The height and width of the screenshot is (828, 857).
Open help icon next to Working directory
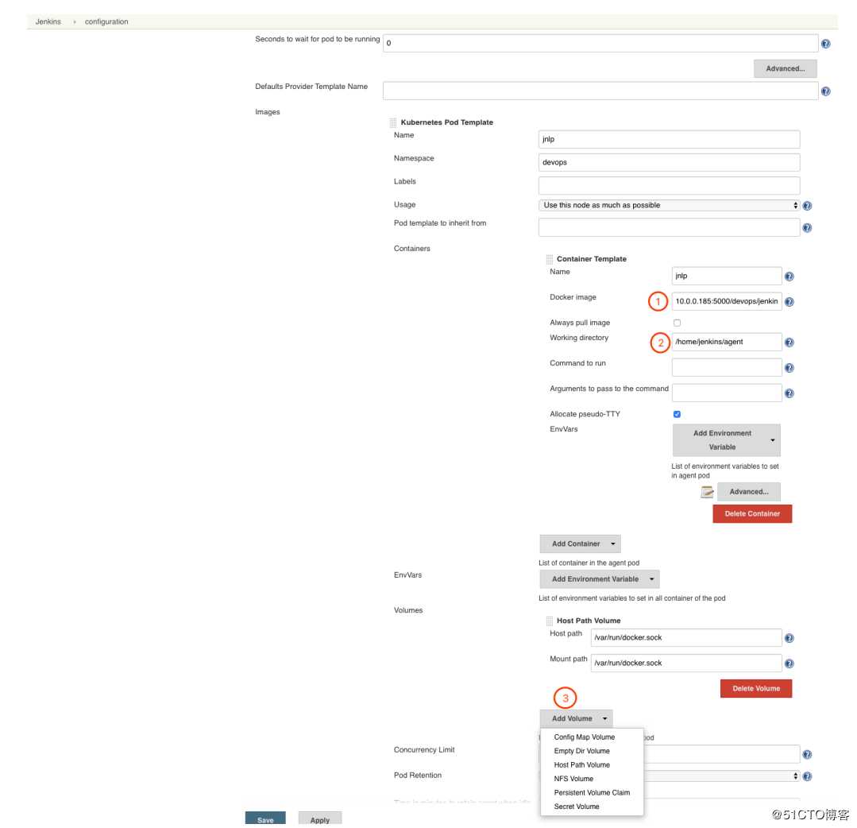[789, 342]
